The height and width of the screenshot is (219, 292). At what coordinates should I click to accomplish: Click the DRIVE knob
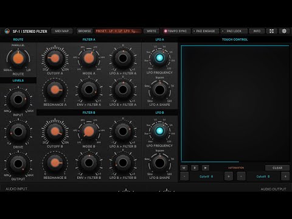(18, 132)
